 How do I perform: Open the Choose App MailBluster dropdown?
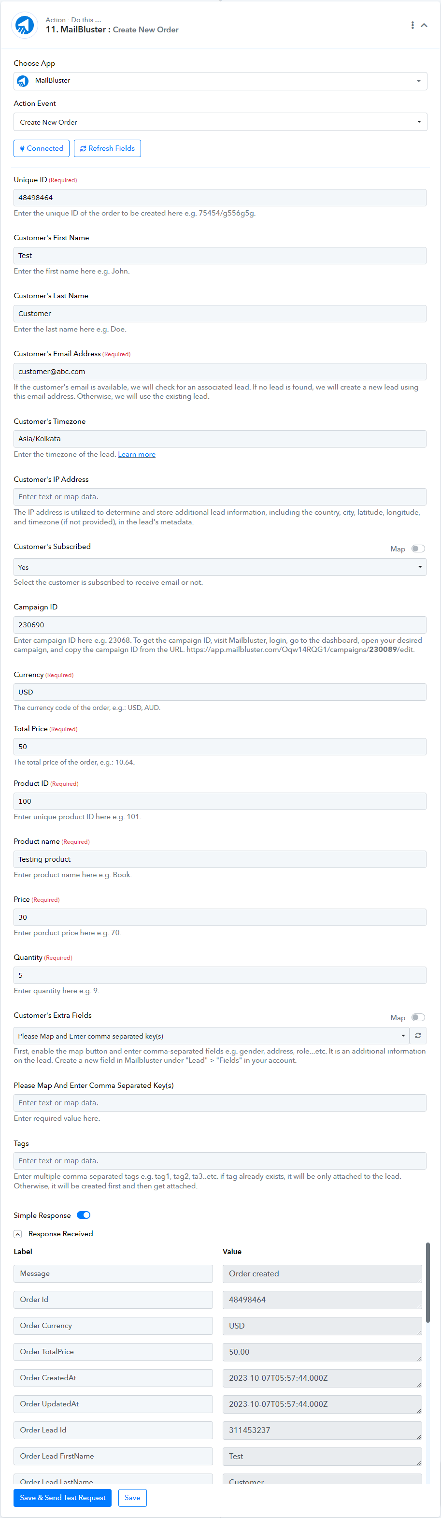click(x=220, y=81)
